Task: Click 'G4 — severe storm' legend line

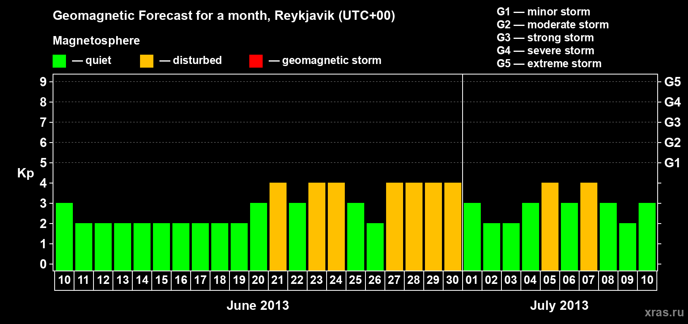Action: [546, 51]
